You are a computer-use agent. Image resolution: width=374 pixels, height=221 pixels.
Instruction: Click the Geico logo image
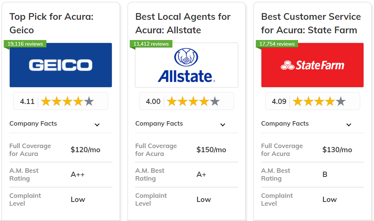(61, 65)
